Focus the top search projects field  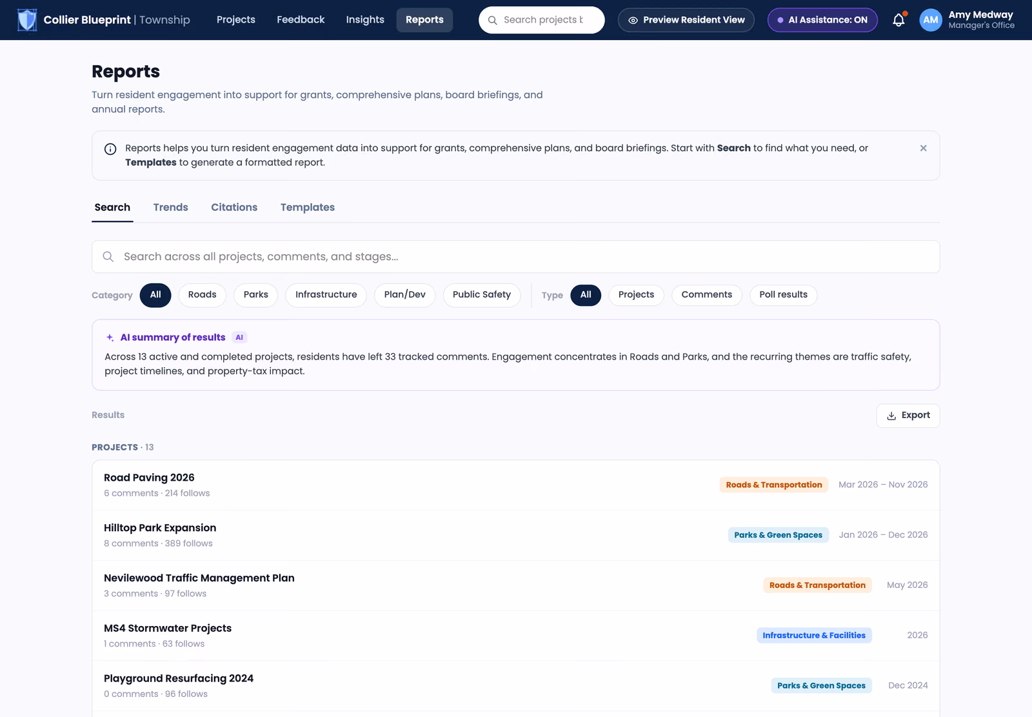point(541,20)
